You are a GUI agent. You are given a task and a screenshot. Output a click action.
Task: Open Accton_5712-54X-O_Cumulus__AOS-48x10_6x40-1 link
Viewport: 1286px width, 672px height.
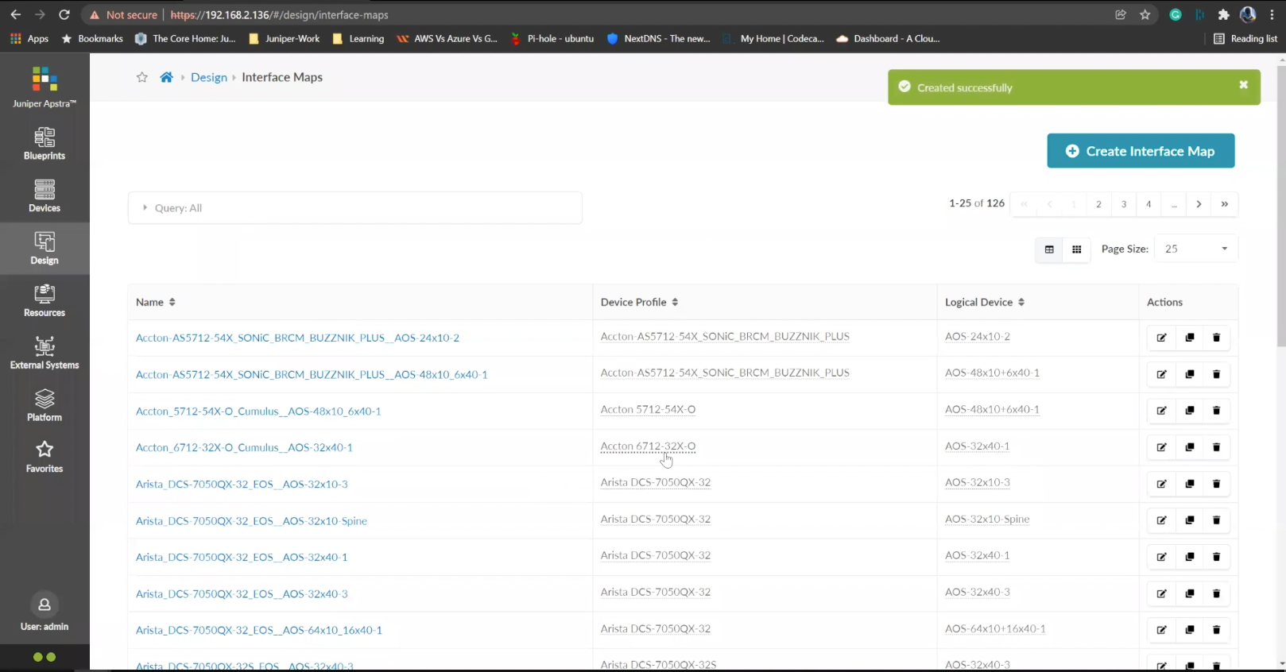pos(258,411)
